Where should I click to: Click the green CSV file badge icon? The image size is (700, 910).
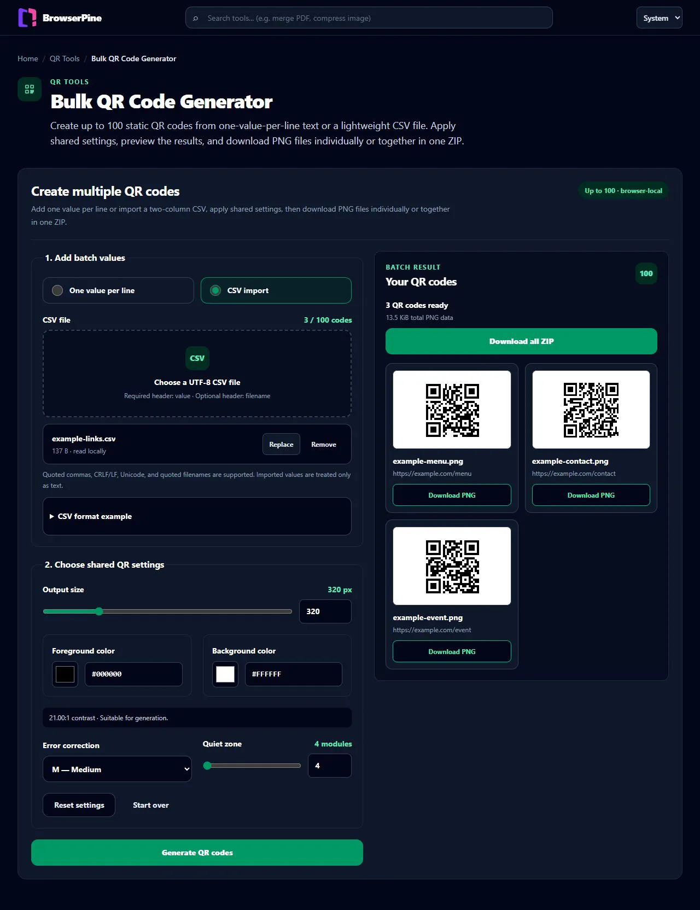tap(197, 358)
